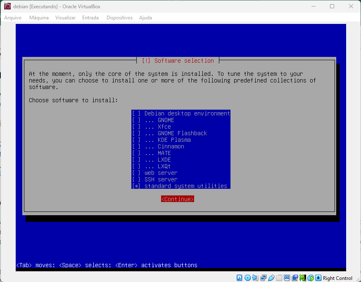Tick the Cinnamon checkbox
The height and width of the screenshot is (282, 361).
(136, 146)
